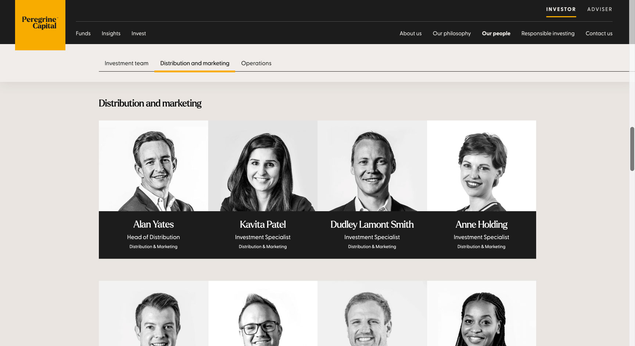Screen dimensions: 635x346
Task: Go to the Invest page
Action: pos(139,33)
